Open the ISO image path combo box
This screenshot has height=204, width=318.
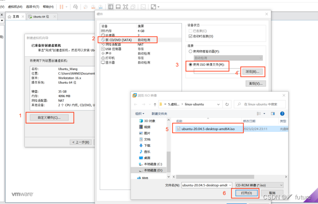217,71
